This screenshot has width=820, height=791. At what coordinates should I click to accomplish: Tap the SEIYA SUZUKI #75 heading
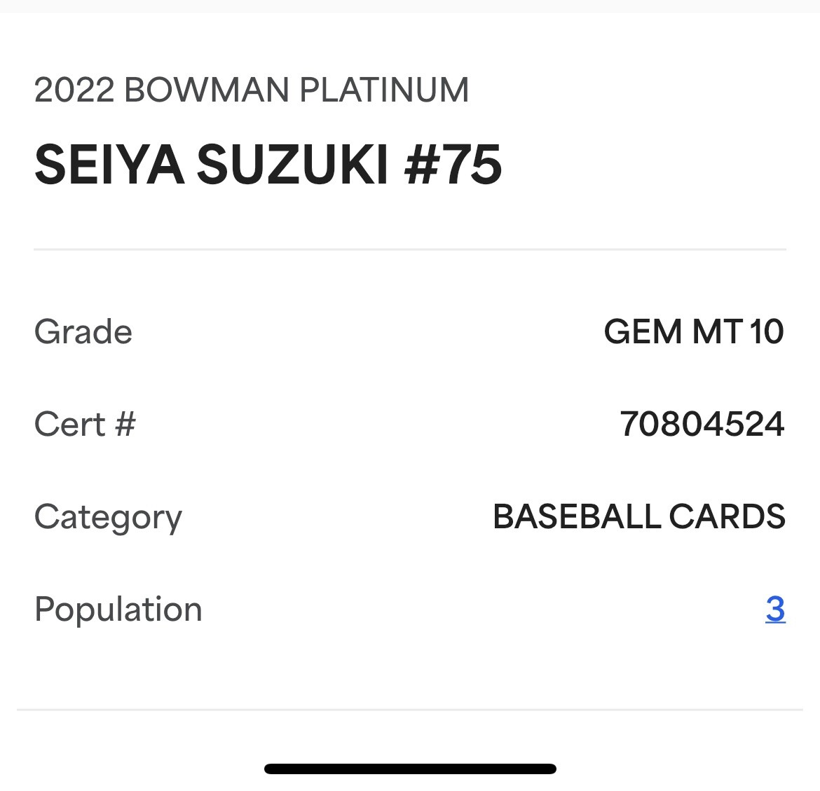[268, 165]
